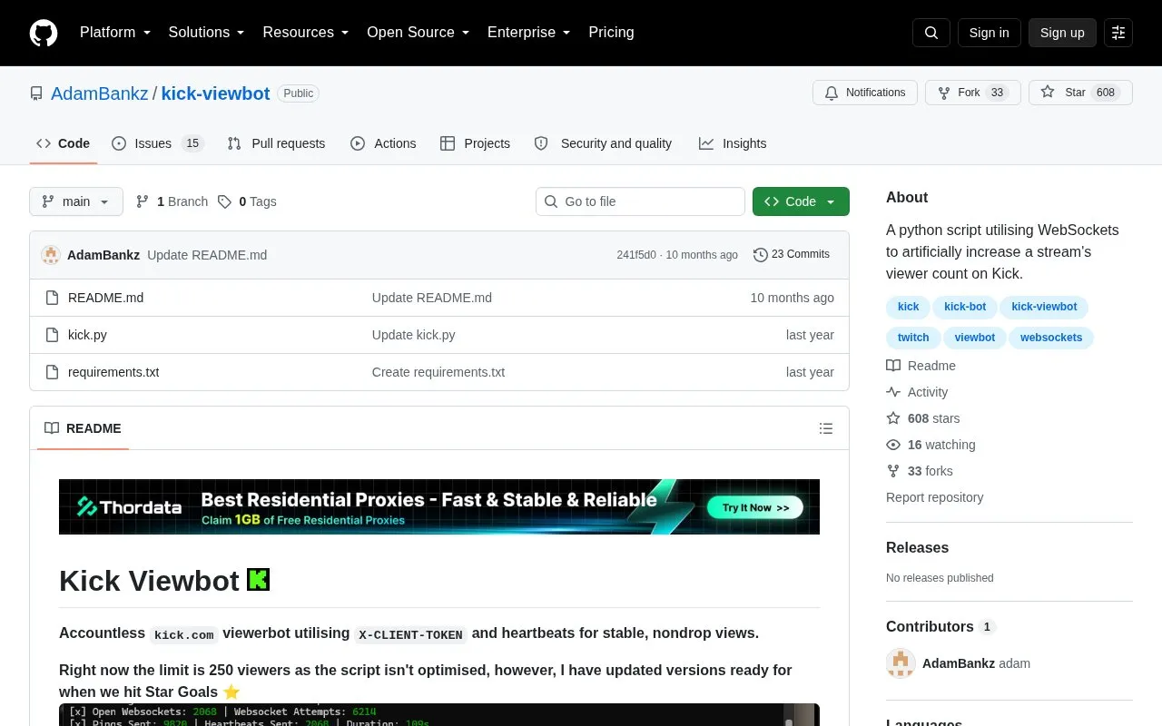Expand the Platform menu

pyautogui.click(x=115, y=33)
